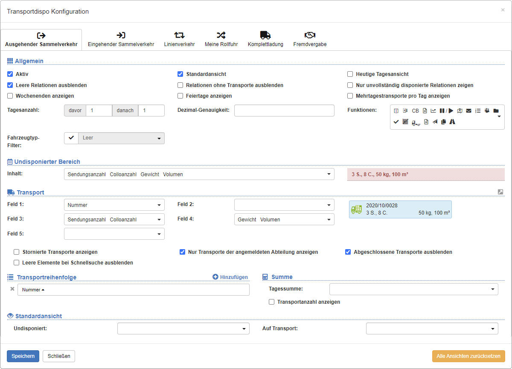Enable Wochenenden anzeigen checkbox
The width and height of the screenshot is (512, 369).
click(10, 96)
